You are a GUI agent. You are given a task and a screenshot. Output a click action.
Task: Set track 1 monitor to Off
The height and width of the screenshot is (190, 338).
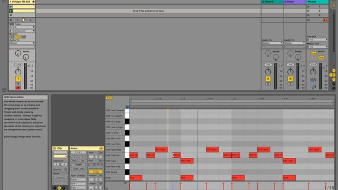point(23,37)
